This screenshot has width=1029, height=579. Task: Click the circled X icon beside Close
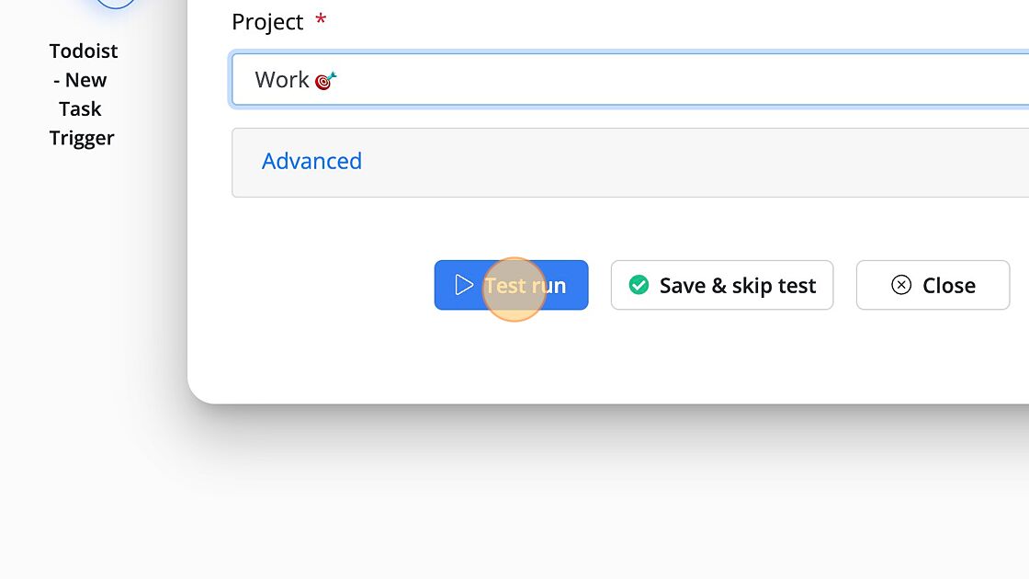pos(901,285)
